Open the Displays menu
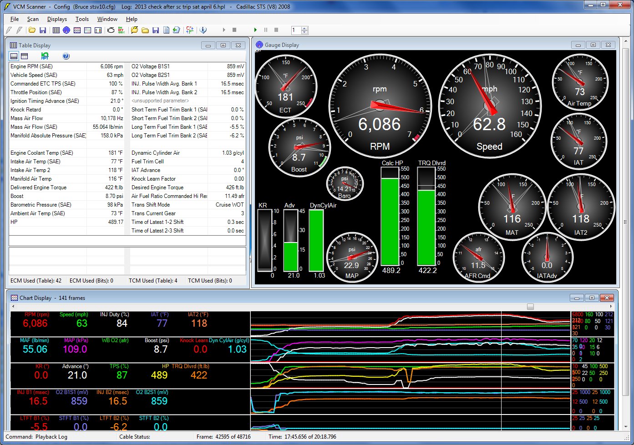This screenshot has width=634, height=445. click(x=56, y=19)
